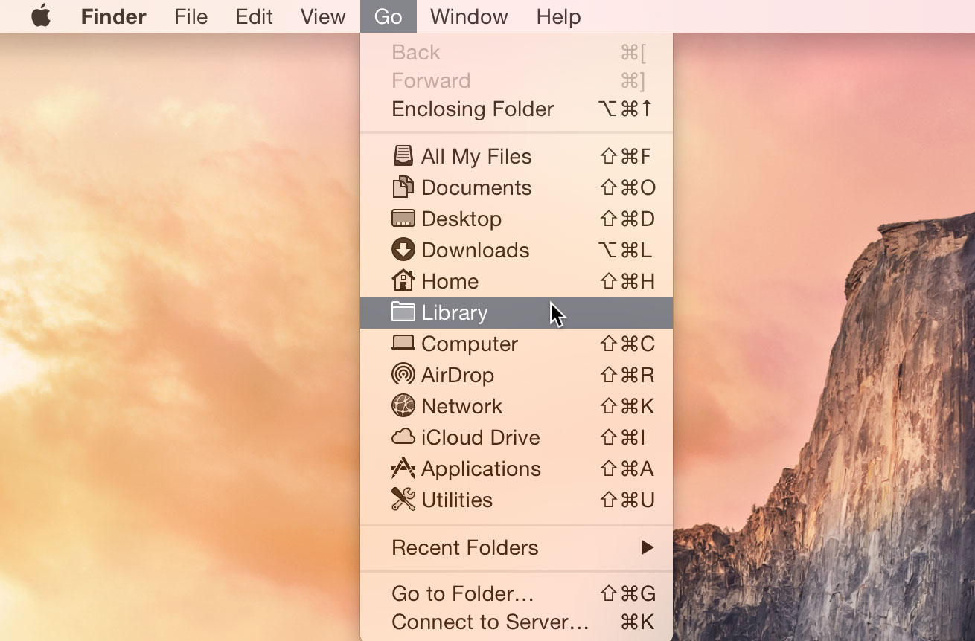Click the Utilities tools icon

[403, 500]
